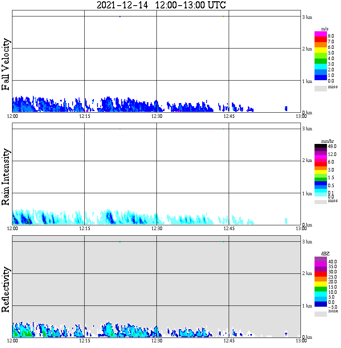
Task: Click the yellow 5.0 swatch in the m/s legend
Action: 321,51
